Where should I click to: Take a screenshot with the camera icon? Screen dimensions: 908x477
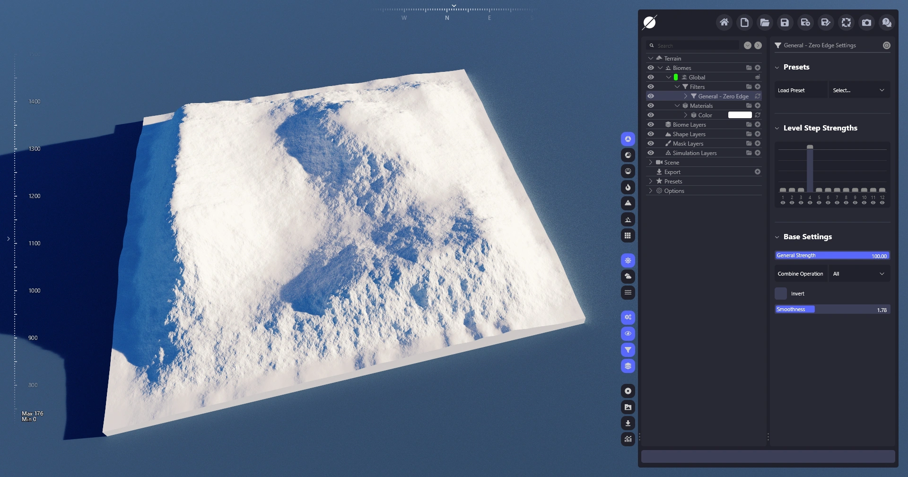866,22
